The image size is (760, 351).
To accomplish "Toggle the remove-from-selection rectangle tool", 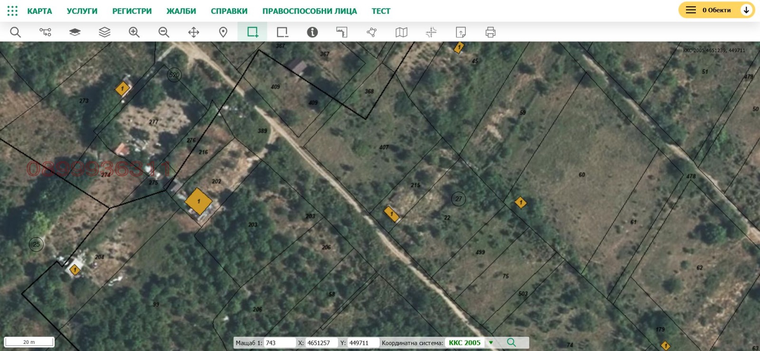I will pos(283,32).
